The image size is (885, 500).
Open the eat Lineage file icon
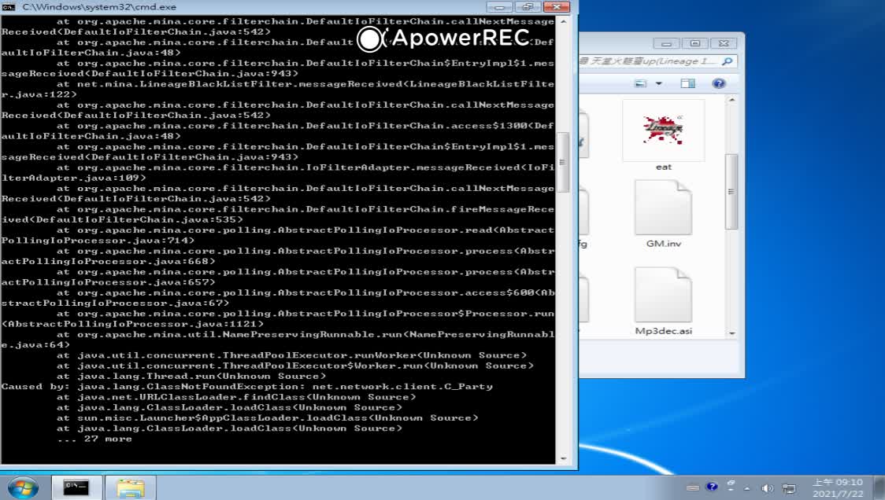click(663, 131)
